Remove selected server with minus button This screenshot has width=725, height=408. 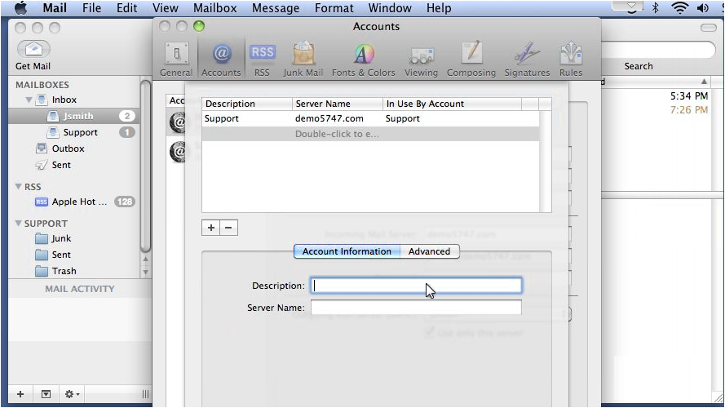229,228
